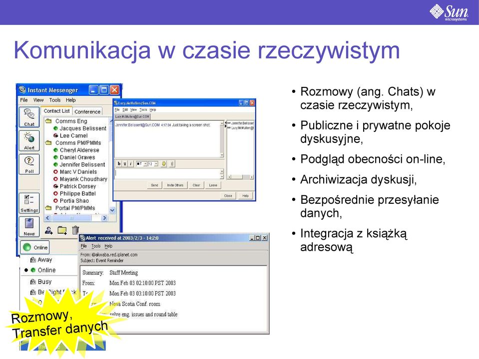Select Philippe Battel in the contact list
This screenshot has height=359, width=479.
[77, 194]
